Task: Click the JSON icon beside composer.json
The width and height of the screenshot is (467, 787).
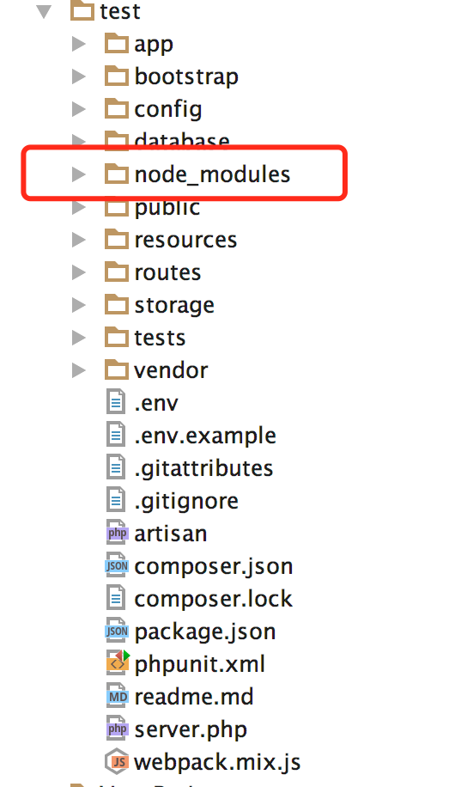Action: point(117,565)
